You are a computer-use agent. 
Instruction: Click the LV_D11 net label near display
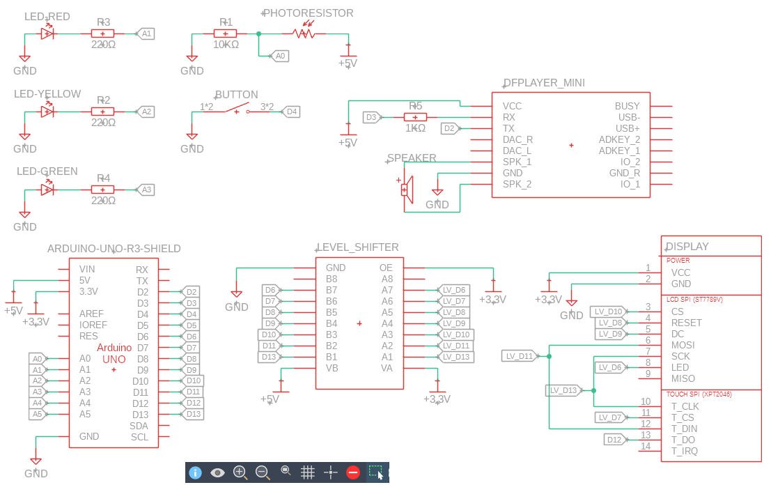point(520,356)
